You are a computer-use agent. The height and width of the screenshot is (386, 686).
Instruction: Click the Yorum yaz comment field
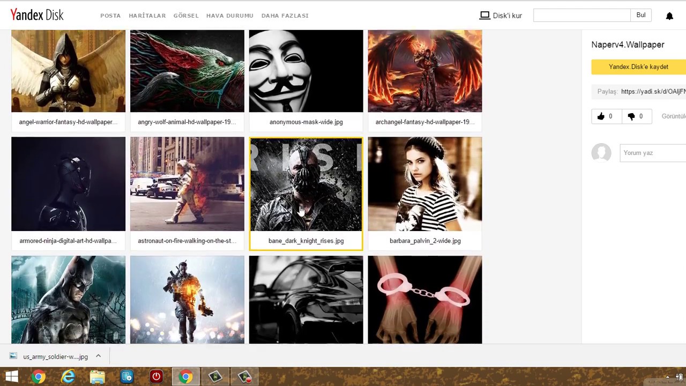653,153
